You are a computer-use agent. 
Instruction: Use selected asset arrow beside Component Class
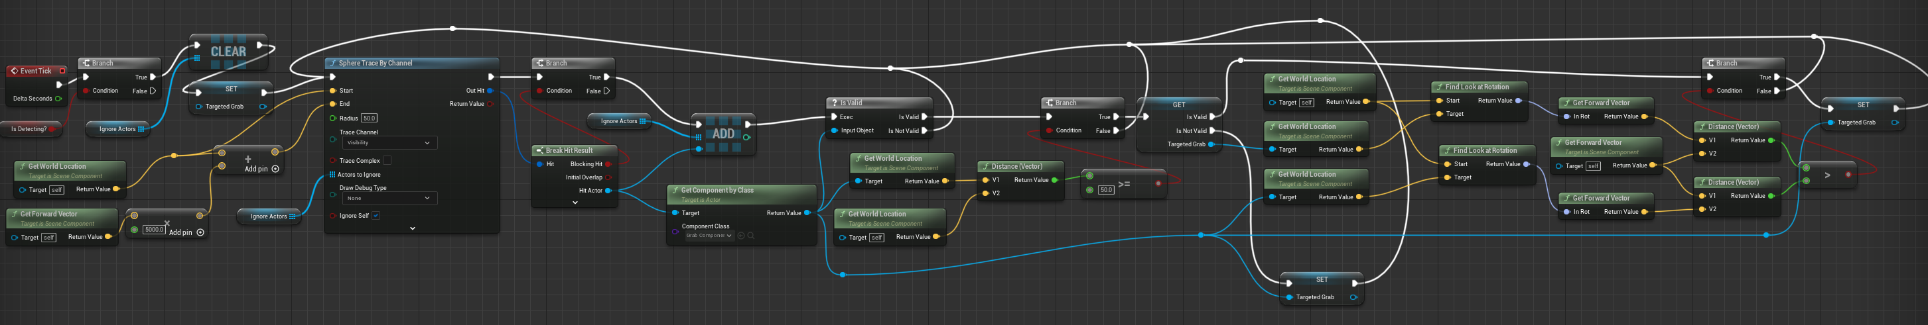tap(741, 236)
